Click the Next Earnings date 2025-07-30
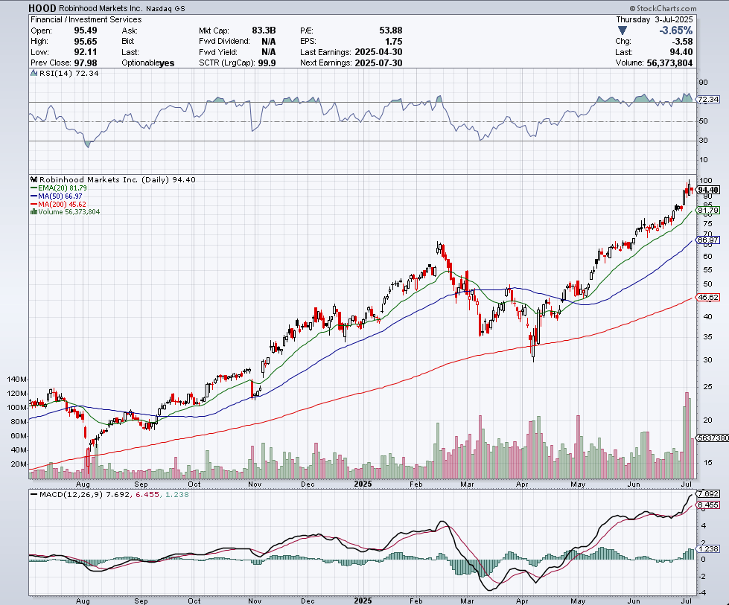 pos(378,63)
